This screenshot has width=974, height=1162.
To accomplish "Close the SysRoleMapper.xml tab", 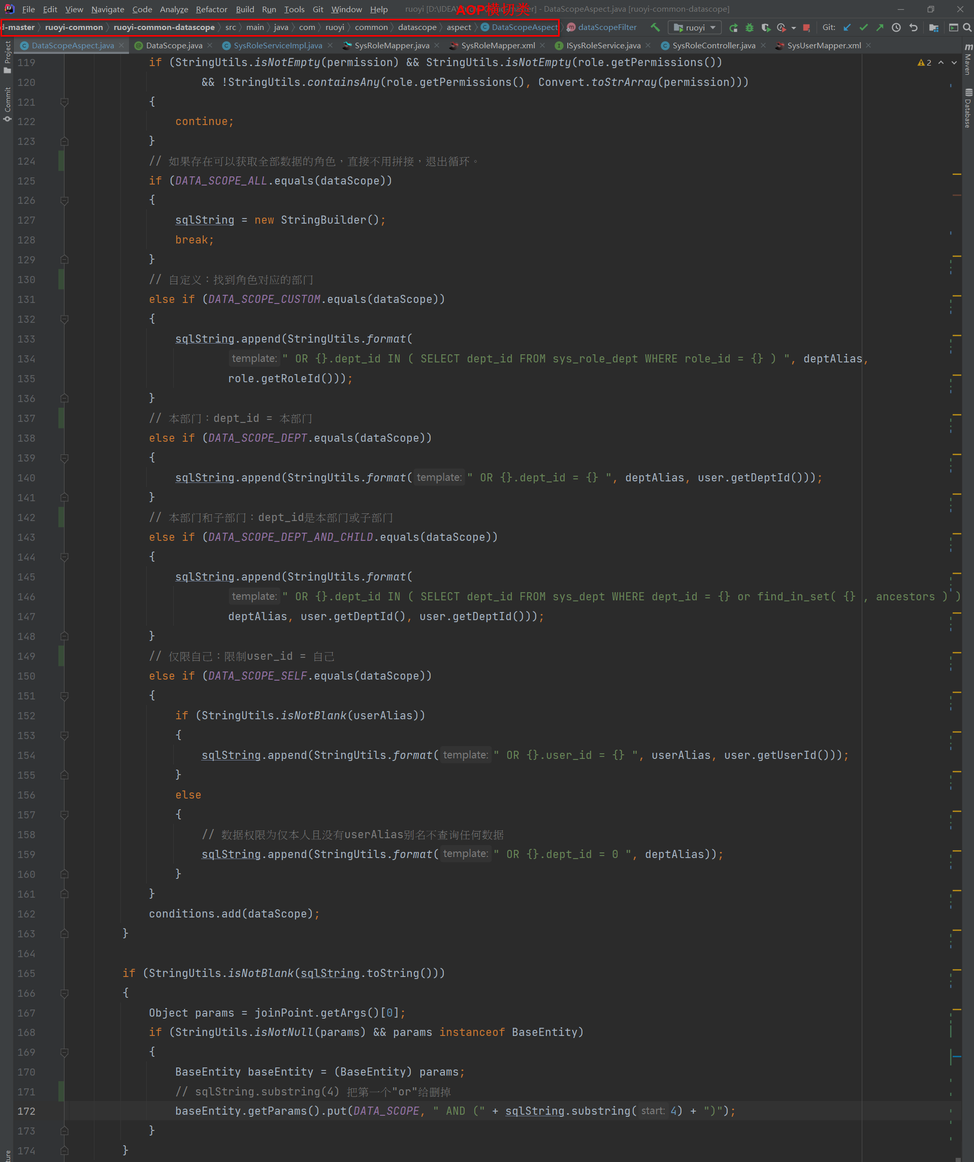I will pos(542,45).
